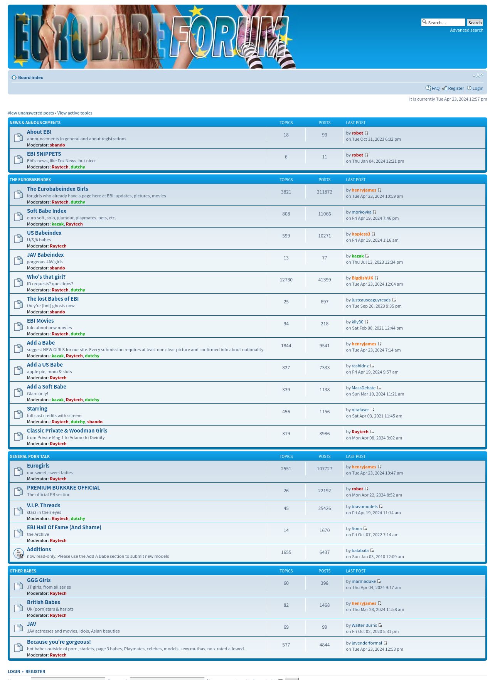The height and width of the screenshot is (680, 495).
Task: Open OTHER BABES category header
Action: pos(23,571)
